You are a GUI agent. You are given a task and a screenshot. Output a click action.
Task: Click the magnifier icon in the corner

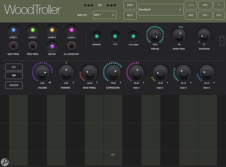click(x=5, y=162)
